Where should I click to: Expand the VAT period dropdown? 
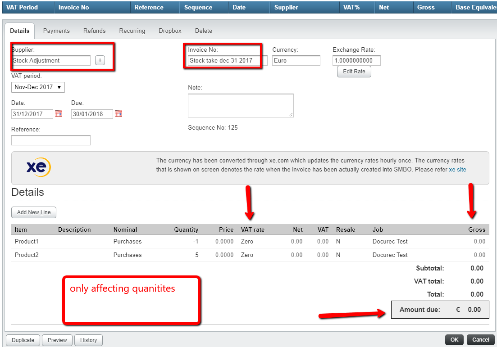point(38,87)
